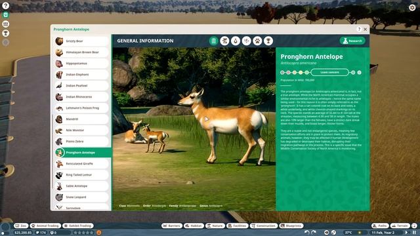Open the Zoo menu in bottom bar
Image resolution: width=420 pixels, height=236 pixels.
pyautogui.click(x=21, y=226)
